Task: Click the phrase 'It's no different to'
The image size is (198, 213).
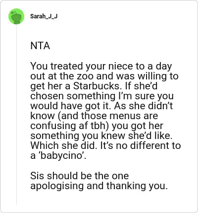Action: tap(141, 145)
